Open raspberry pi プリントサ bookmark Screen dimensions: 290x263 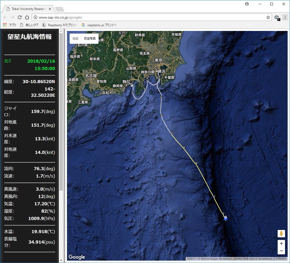tap(99, 25)
